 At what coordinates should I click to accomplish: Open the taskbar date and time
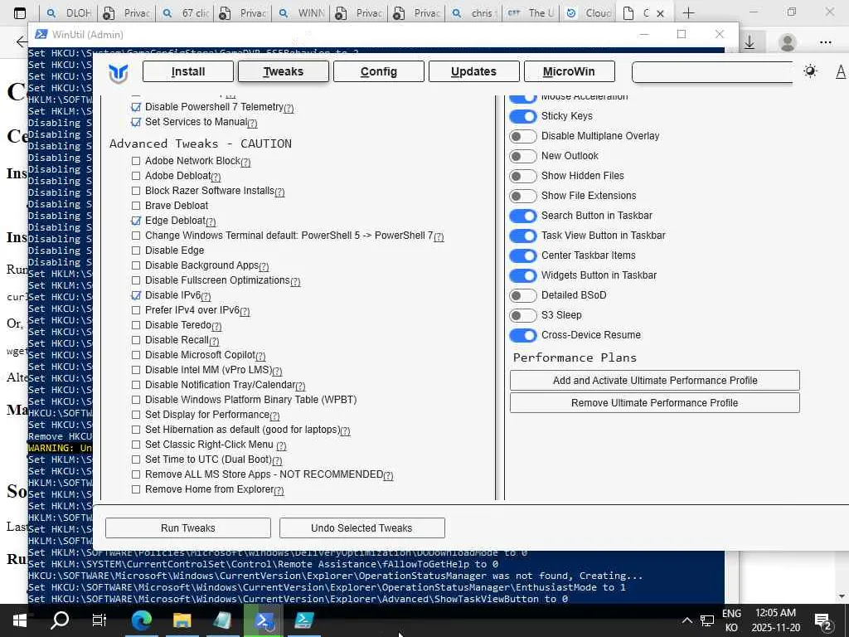[775, 620]
